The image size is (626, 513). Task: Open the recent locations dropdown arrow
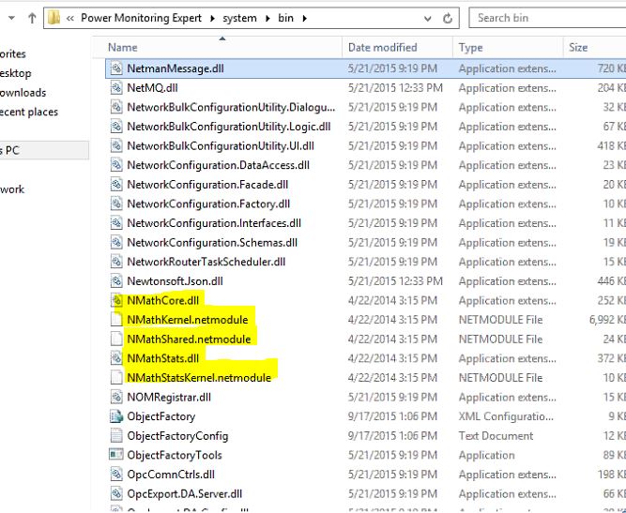[11, 18]
